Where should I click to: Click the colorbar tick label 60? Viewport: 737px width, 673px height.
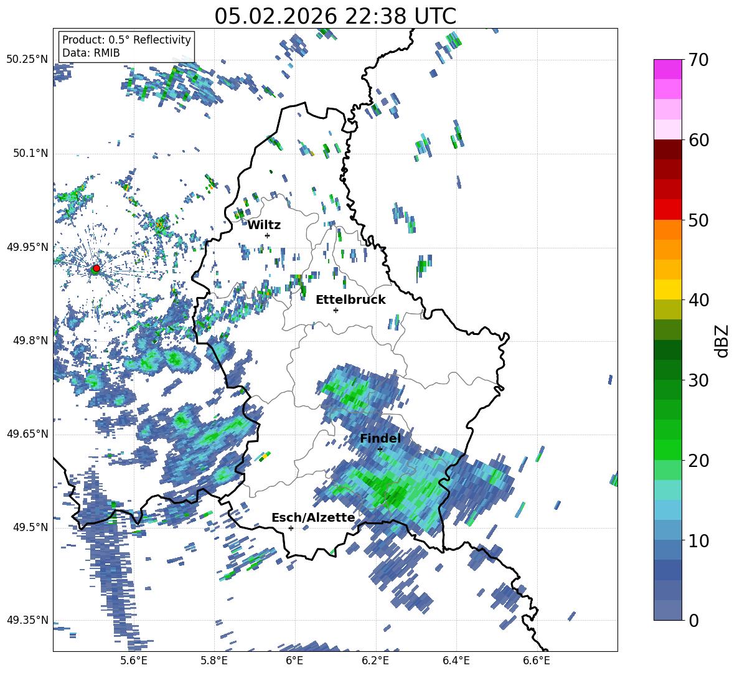click(699, 140)
